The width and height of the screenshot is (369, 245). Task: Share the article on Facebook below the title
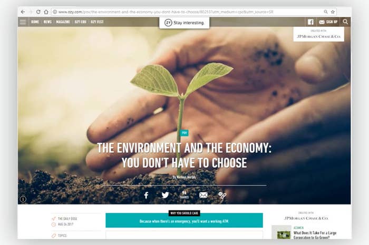click(146, 195)
